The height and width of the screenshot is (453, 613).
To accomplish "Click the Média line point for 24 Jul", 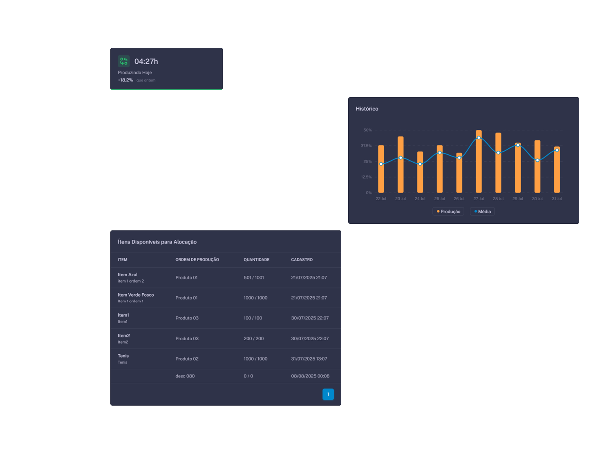I will [x=420, y=164].
